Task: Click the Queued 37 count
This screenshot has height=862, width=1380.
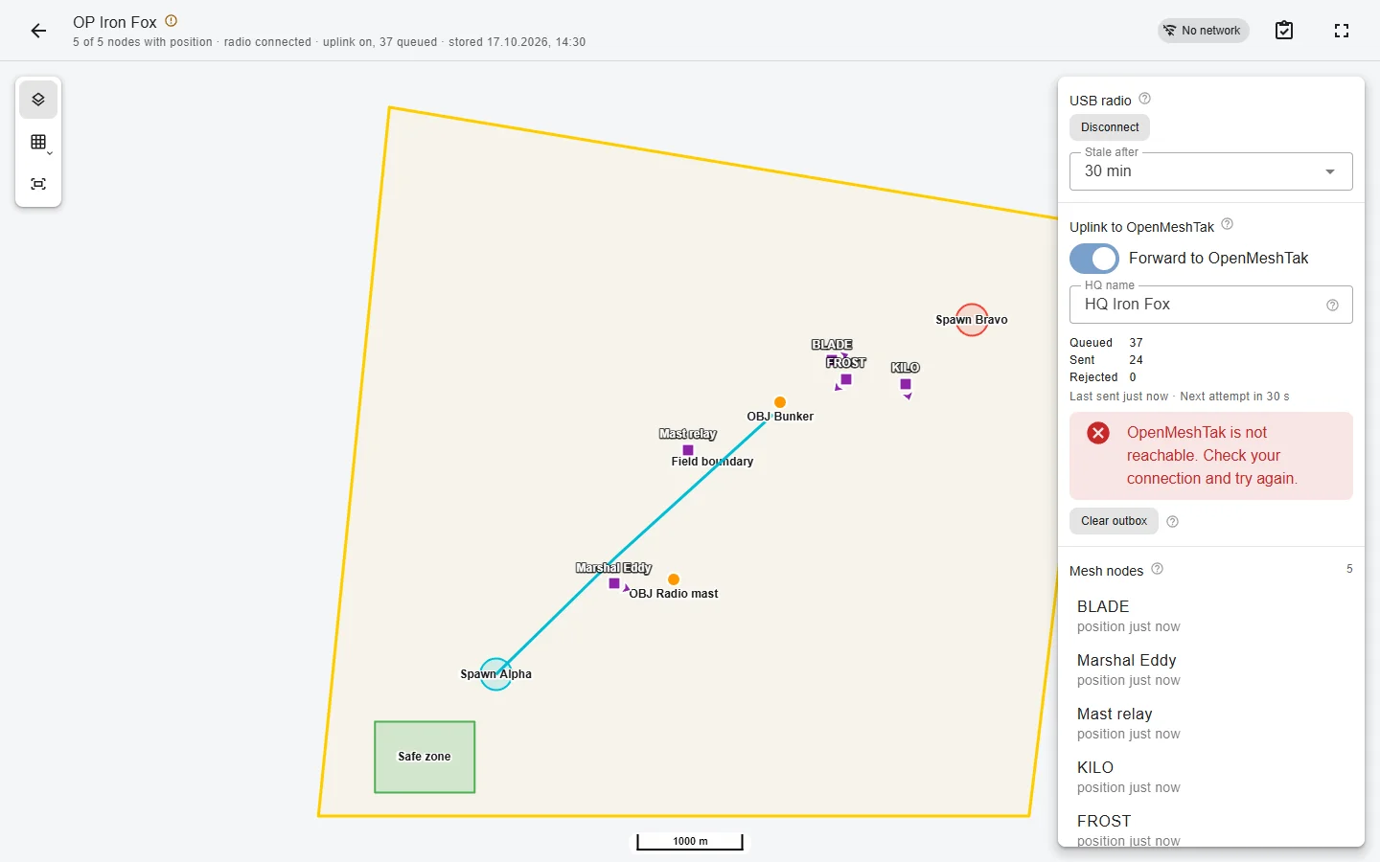Action: pos(1136,343)
